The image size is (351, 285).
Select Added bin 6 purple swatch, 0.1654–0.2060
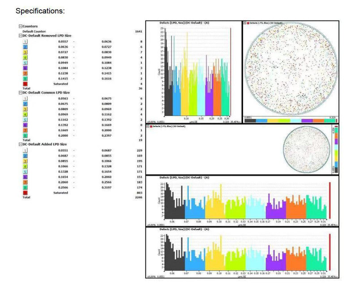[x=25, y=177]
